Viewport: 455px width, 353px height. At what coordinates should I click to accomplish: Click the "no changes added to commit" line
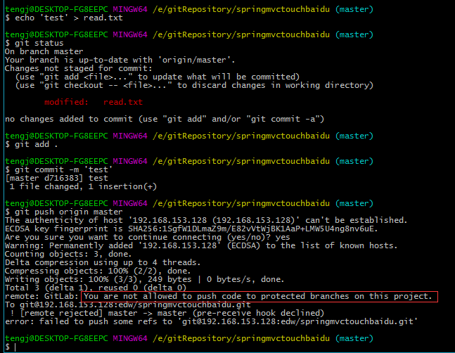[165, 119]
